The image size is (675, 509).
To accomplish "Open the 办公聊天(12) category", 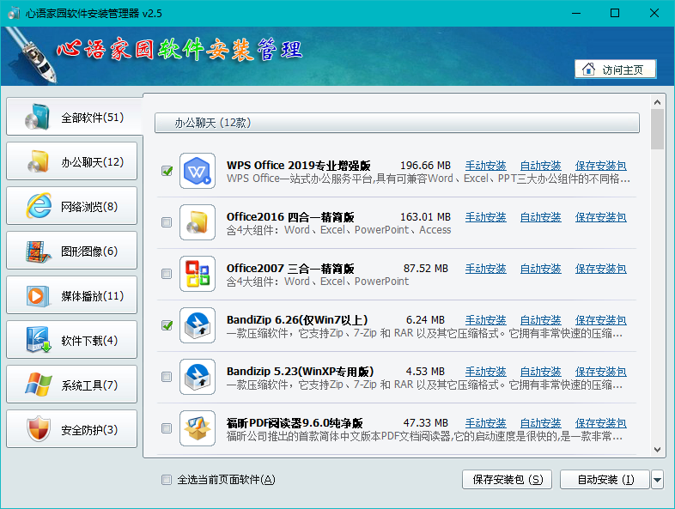I will 71,161.
